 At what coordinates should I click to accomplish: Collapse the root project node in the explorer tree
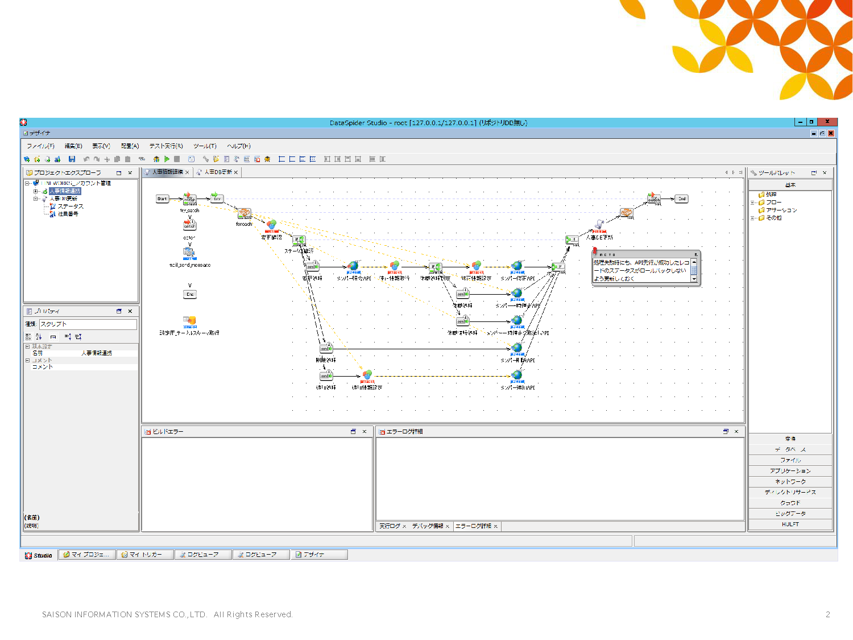point(26,183)
